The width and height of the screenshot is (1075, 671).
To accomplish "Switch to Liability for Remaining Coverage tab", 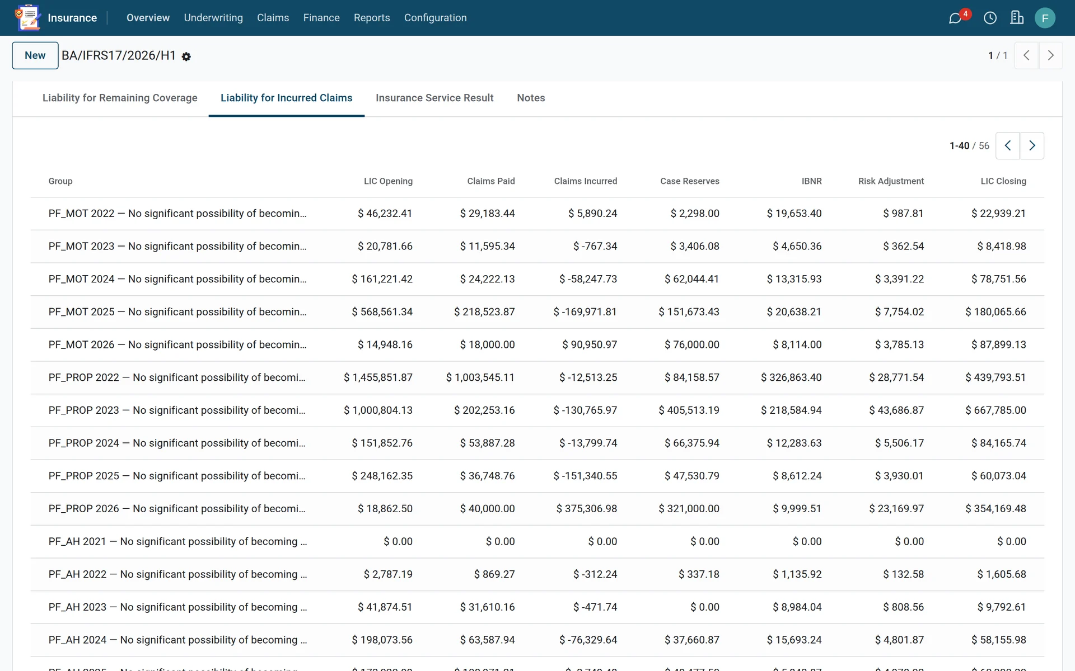I will [120, 98].
